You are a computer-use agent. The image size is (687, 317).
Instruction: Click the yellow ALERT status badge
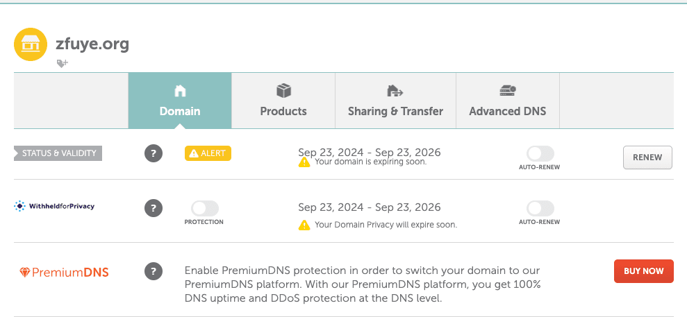[x=208, y=153]
